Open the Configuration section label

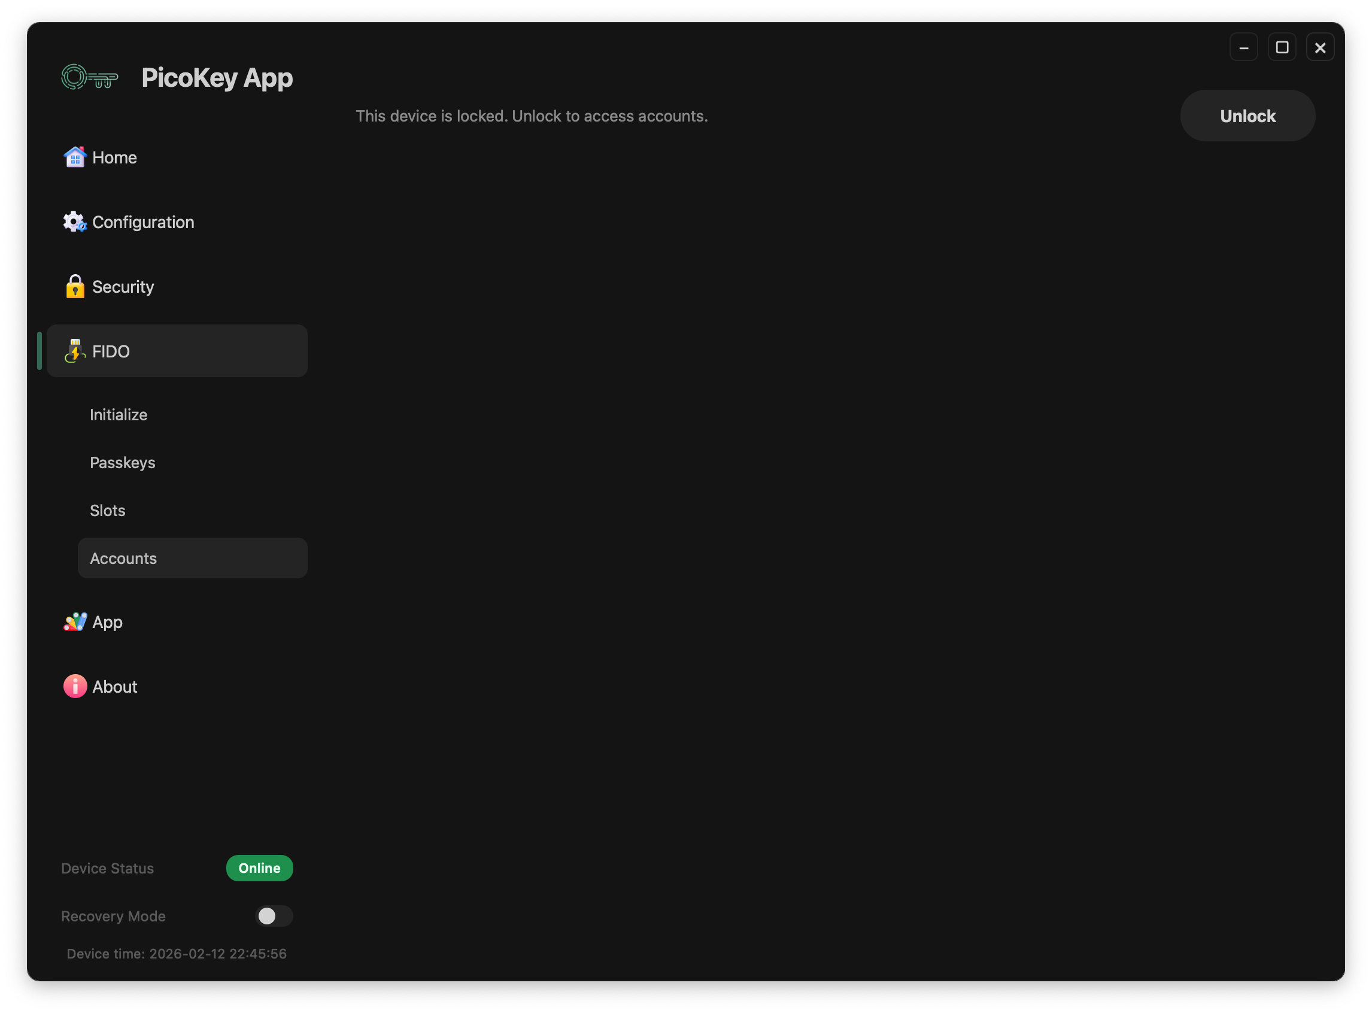pos(144,222)
